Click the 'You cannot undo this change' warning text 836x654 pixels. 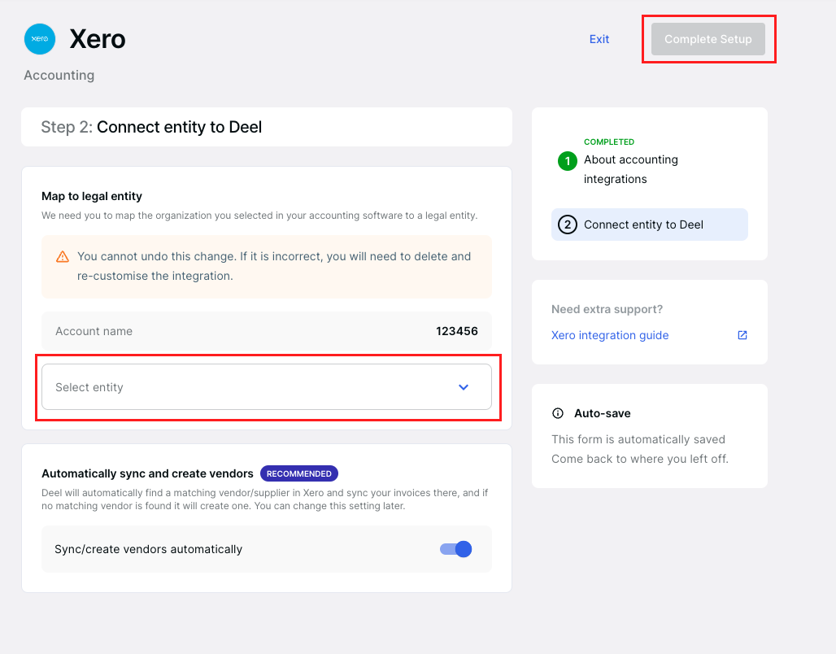click(274, 266)
